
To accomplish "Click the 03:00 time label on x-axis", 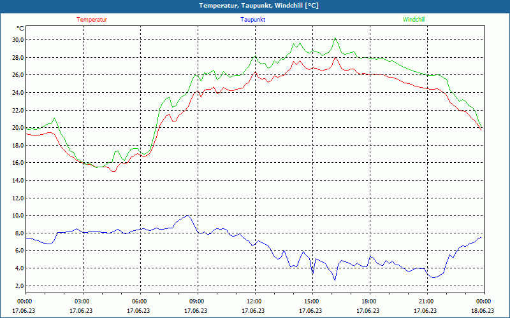I will (83, 301).
